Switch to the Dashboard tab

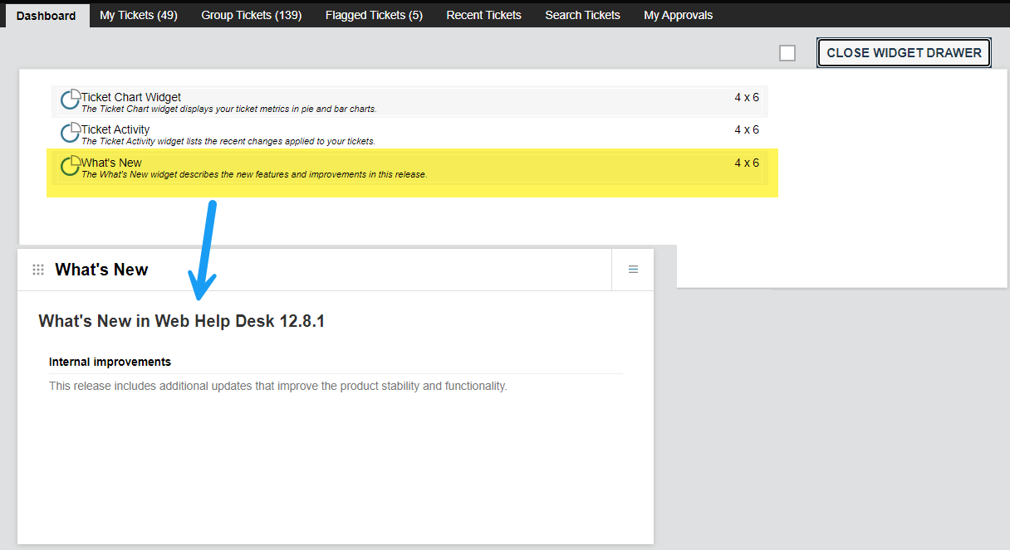(x=46, y=15)
